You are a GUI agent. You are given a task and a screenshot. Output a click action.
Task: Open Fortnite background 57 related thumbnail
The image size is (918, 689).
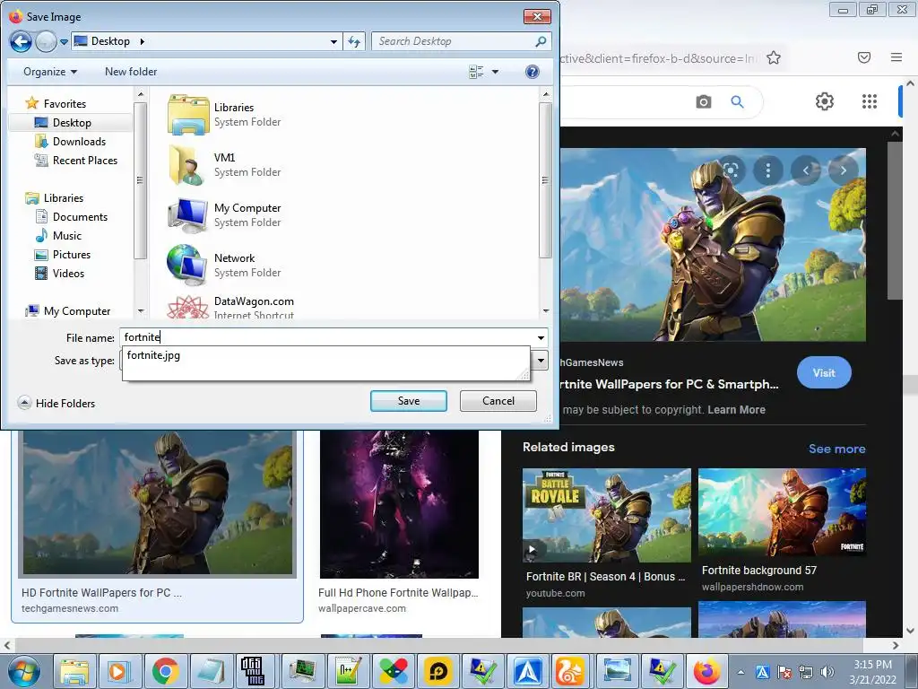click(782, 511)
